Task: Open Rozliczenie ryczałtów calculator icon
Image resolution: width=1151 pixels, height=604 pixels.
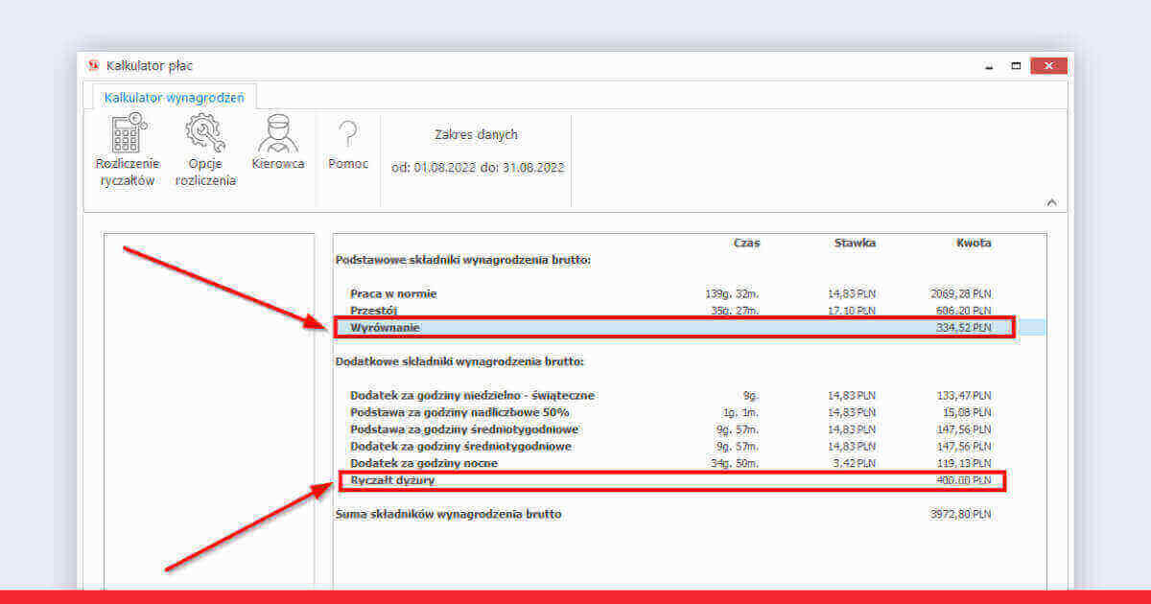Action: [128, 134]
